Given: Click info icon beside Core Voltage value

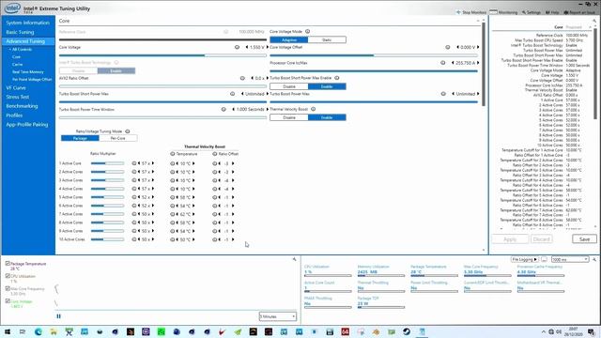Looking at the screenshot, I should pos(237,47).
